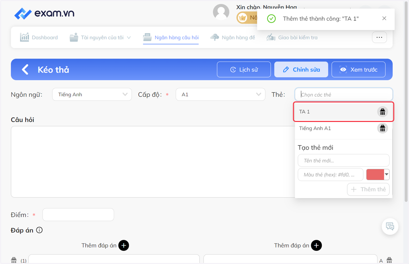Screen dimensions: 409x264
Task: Open the Dashboard tab
Action: 39,37
